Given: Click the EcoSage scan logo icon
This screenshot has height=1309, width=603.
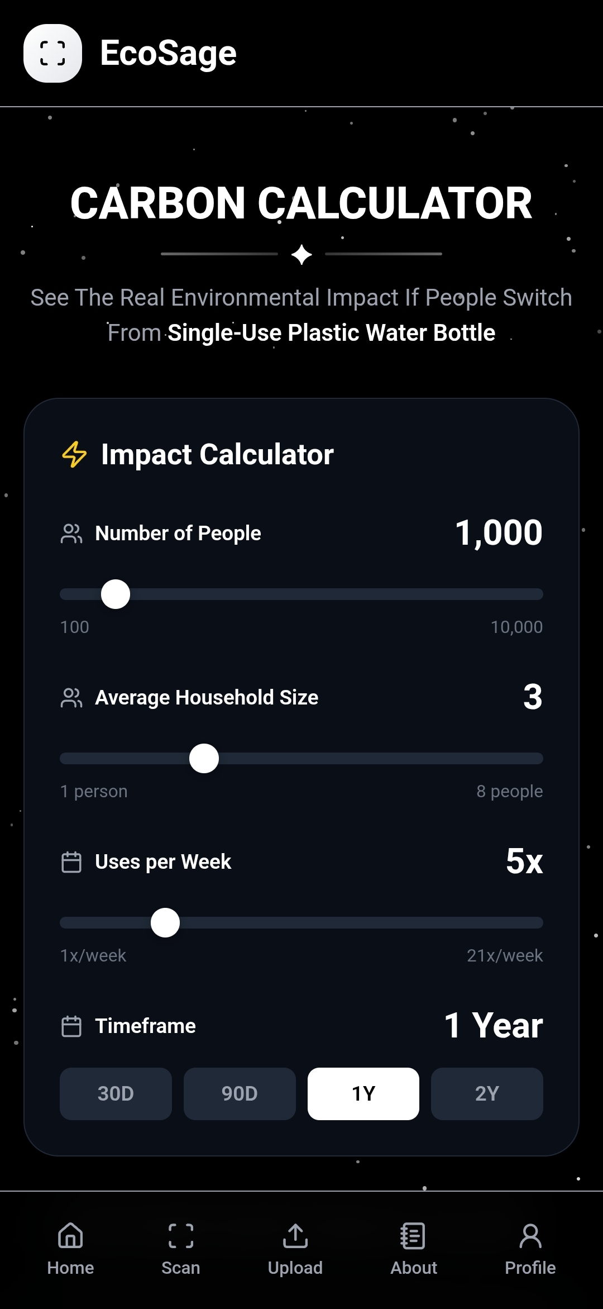Looking at the screenshot, I should coord(52,54).
